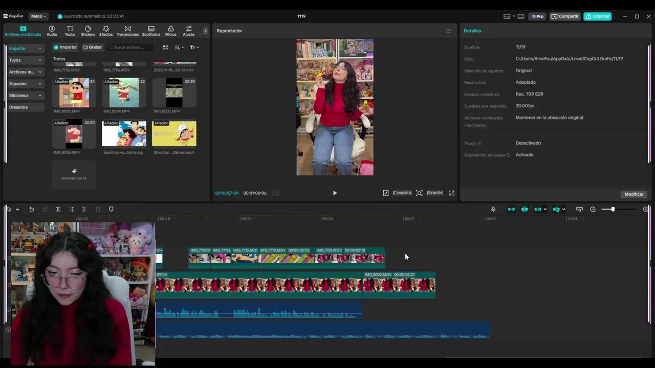Screen dimensions: 655x368
Task: Click the Relación aspect ratio button
Action: point(435,193)
